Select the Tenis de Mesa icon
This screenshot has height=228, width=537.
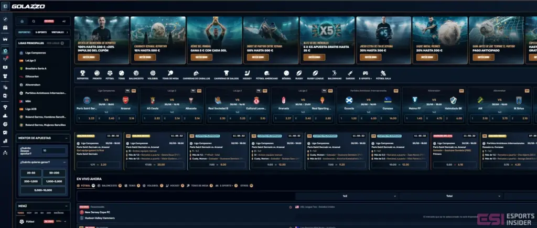tap(170, 73)
